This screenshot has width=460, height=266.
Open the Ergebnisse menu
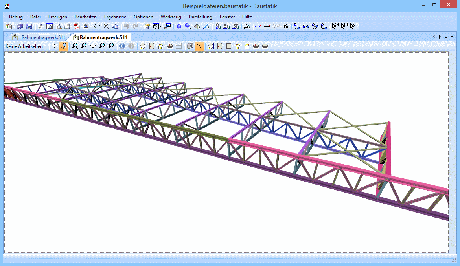[115, 17]
